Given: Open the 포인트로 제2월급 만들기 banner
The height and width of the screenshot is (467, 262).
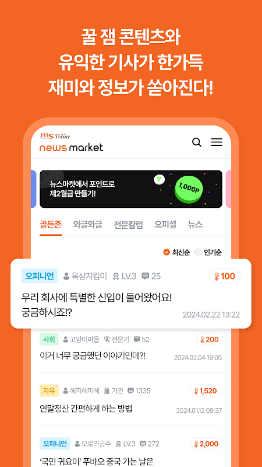Looking at the screenshot, I should [130, 189].
